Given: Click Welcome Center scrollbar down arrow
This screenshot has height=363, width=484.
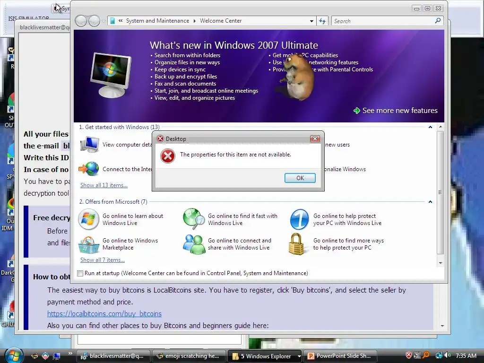Looking at the screenshot, I should [x=441, y=263].
